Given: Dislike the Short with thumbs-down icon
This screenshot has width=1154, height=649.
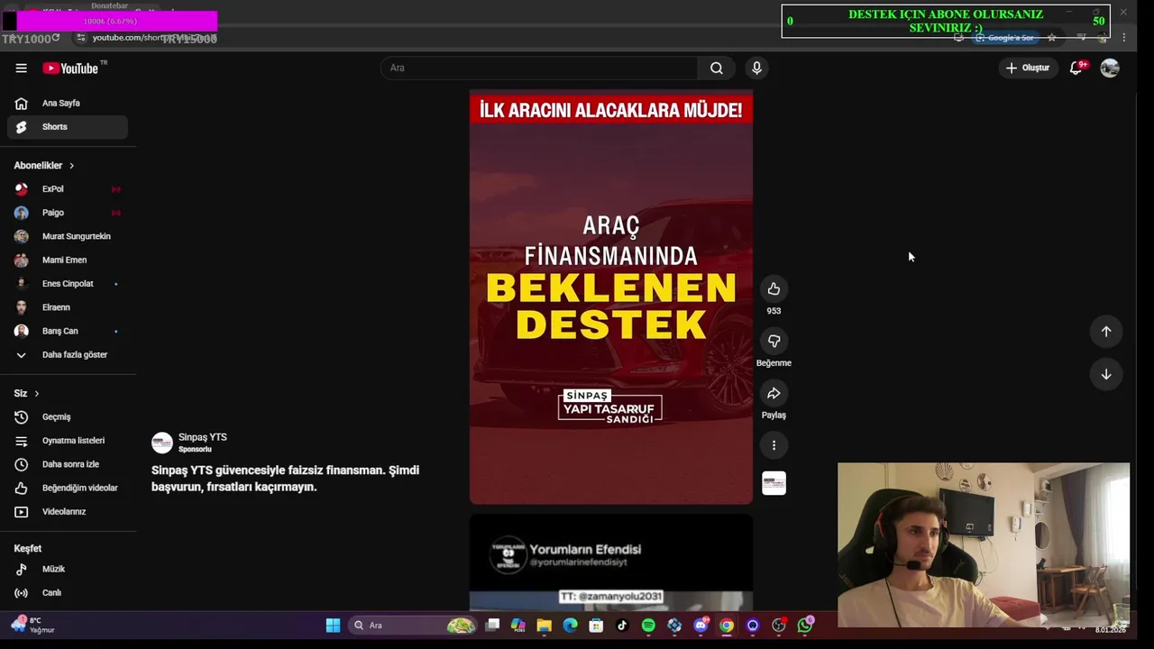Looking at the screenshot, I should click(x=774, y=341).
